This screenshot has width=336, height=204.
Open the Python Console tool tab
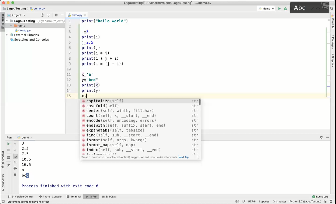click(50, 197)
